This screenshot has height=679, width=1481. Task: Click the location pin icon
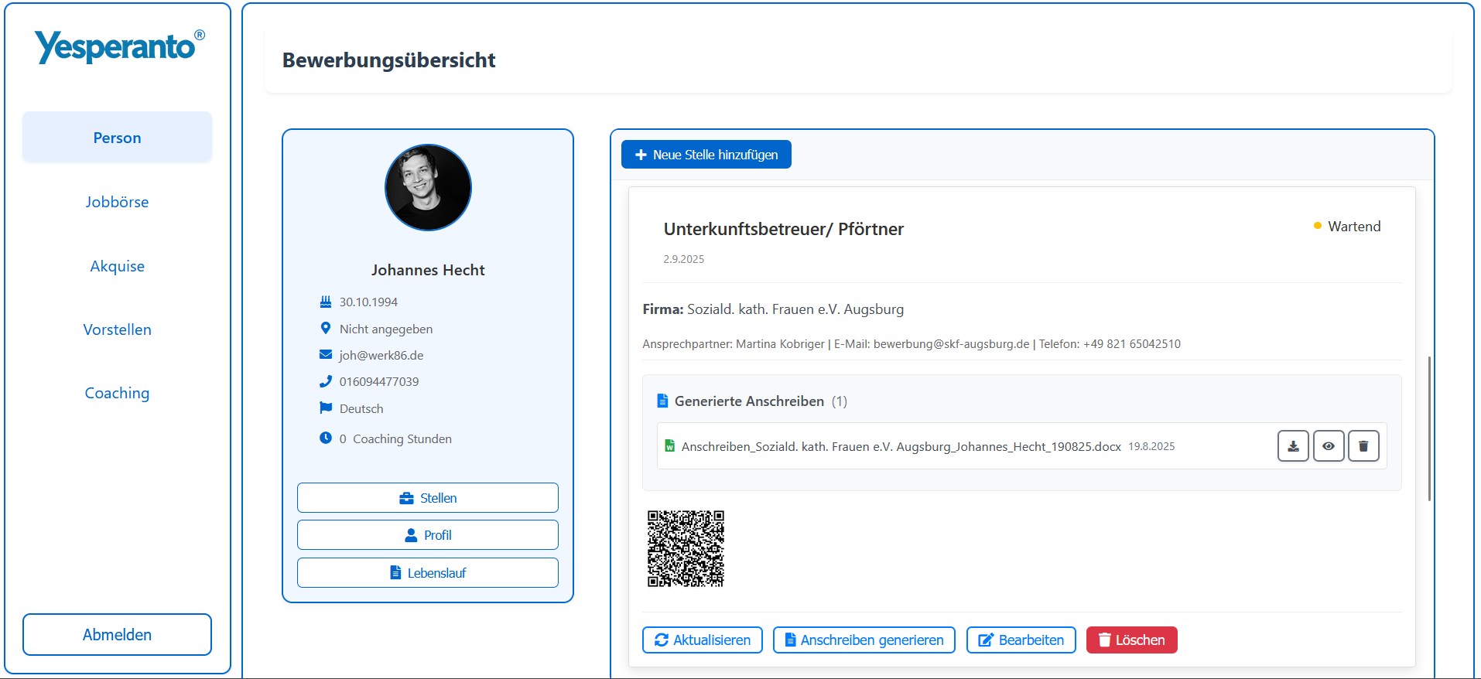click(x=326, y=329)
